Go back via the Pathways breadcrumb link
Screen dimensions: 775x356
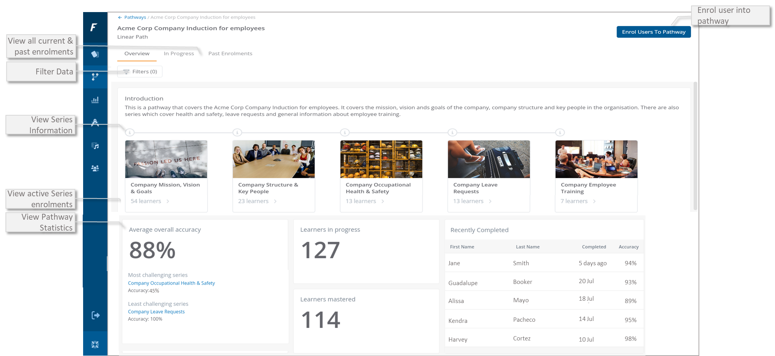(135, 17)
